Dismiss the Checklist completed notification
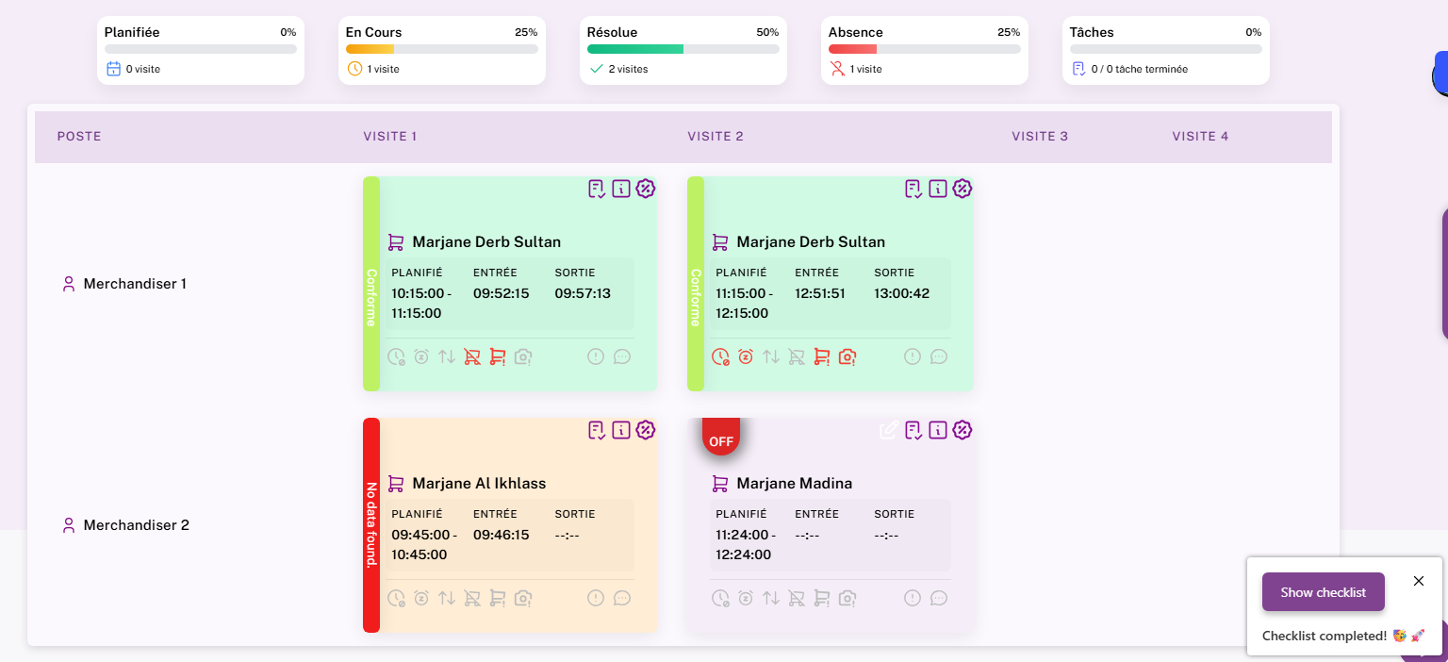Screen dimensions: 1448x662 click(x=1419, y=581)
